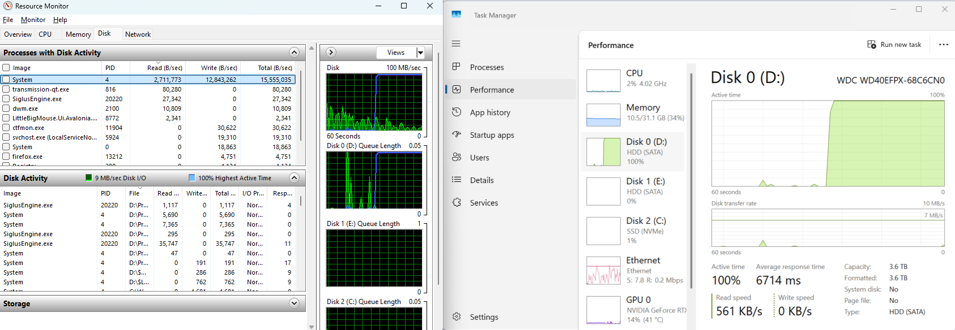Tick the SiglusEngine.exe checkbox
955x330 pixels.
(x=6, y=99)
